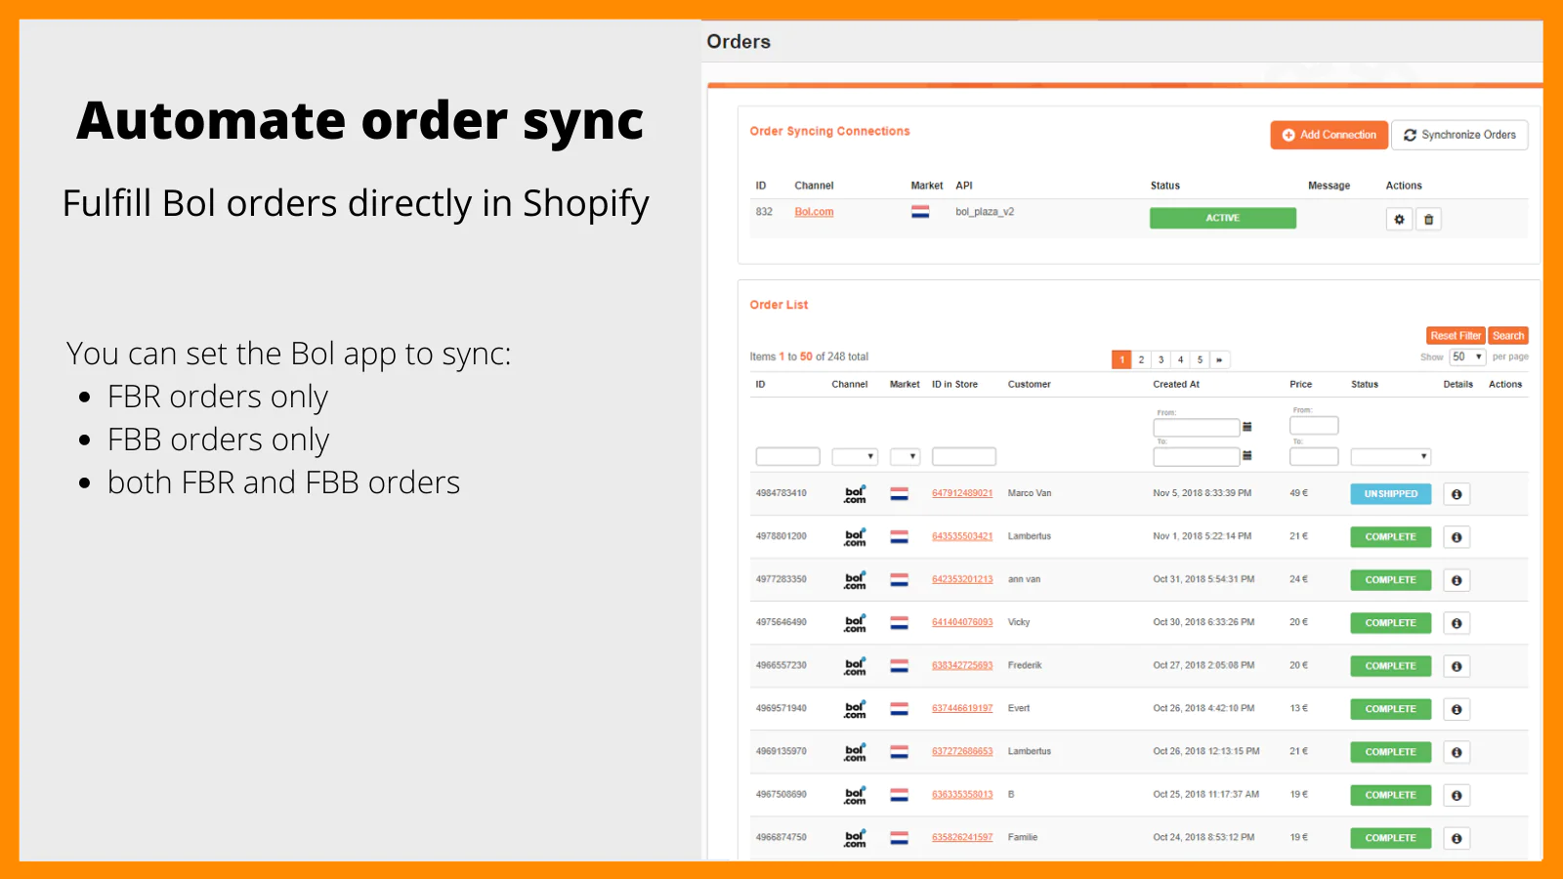This screenshot has height=879, width=1563.
Task: Open store order link 637446619197
Action: pos(962,708)
